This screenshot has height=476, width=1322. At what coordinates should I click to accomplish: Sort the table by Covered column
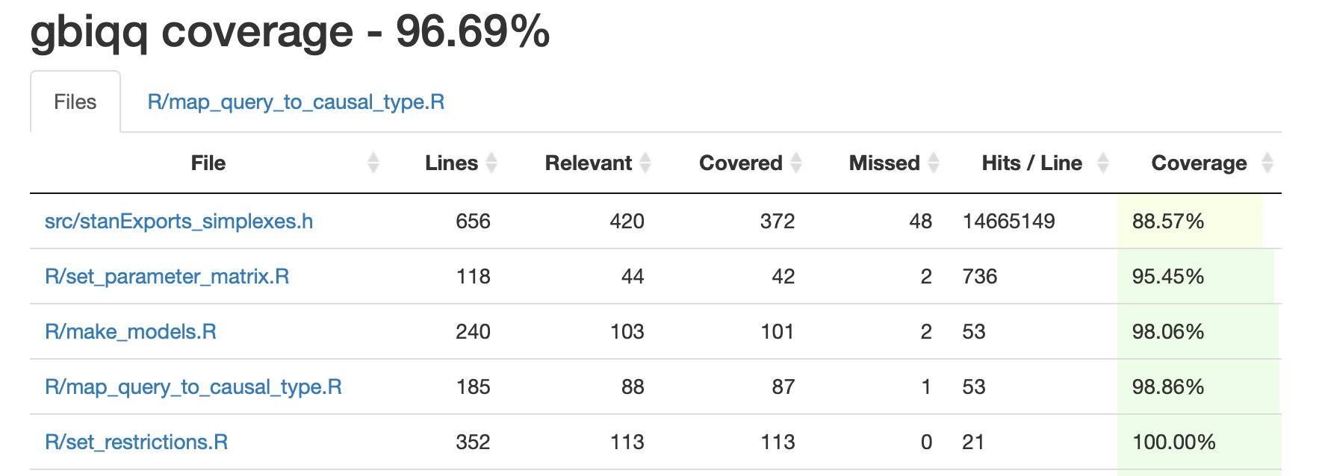pyautogui.click(x=741, y=163)
